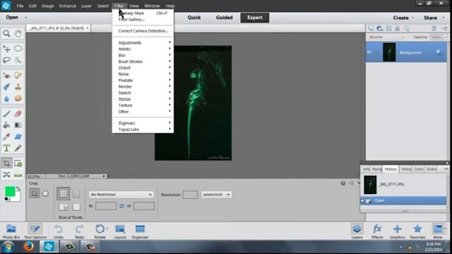The image size is (452, 254).
Task: Open the Create dropdown menu
Action: click(x=403, y=18)
